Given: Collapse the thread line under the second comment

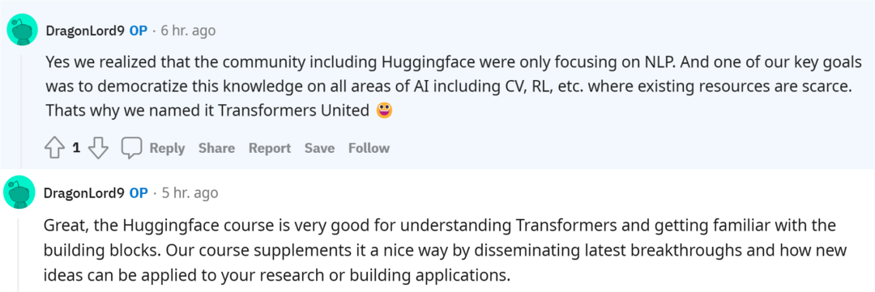Looking at the screenshot, I should [x=19, y=255].
